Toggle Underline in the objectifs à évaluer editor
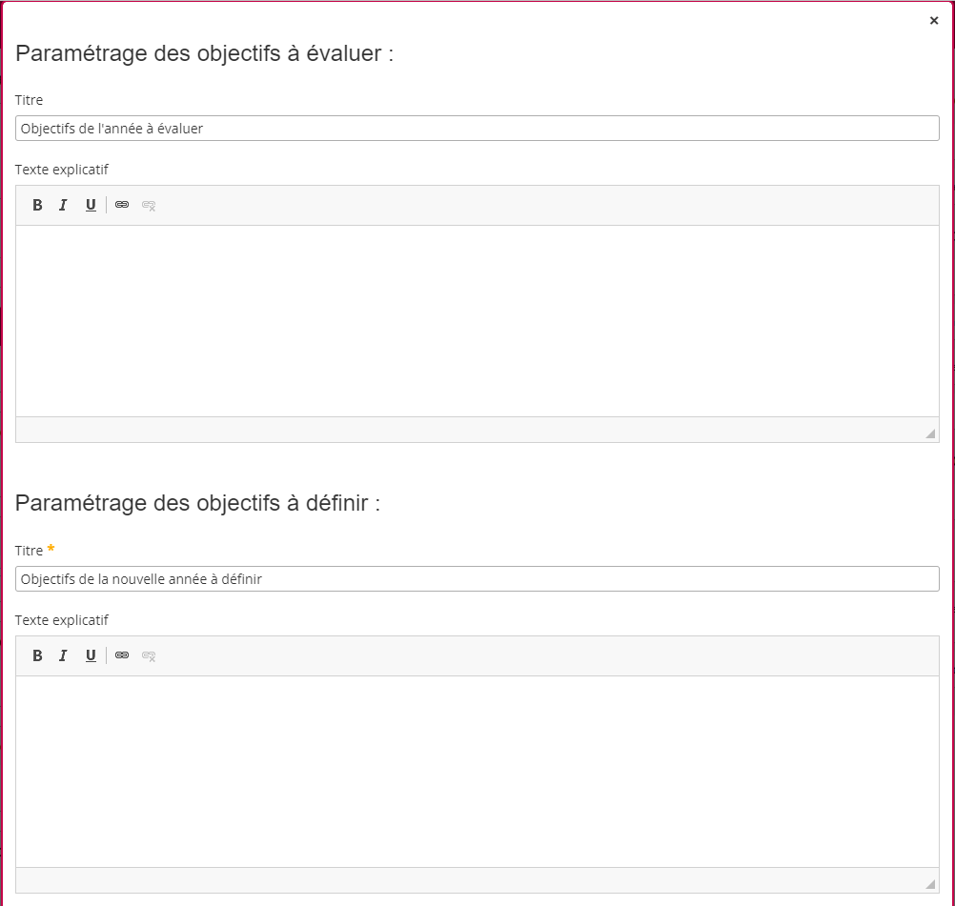 coord(91,205)
